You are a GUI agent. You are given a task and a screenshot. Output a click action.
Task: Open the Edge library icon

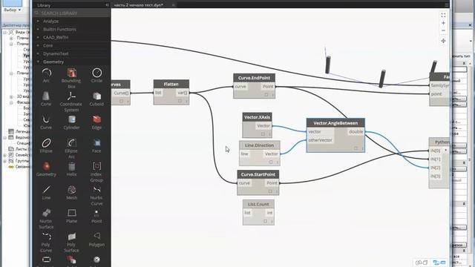pyautogui.click(x=96, y=119)
